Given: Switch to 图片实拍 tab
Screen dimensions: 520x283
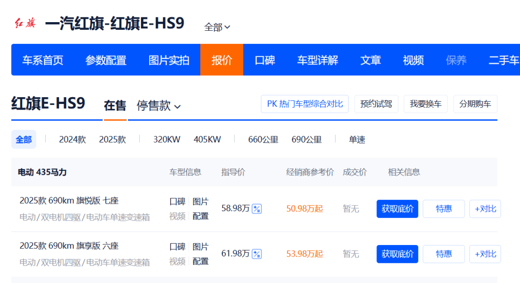Looking at the screenshot, I should (169, 60).
